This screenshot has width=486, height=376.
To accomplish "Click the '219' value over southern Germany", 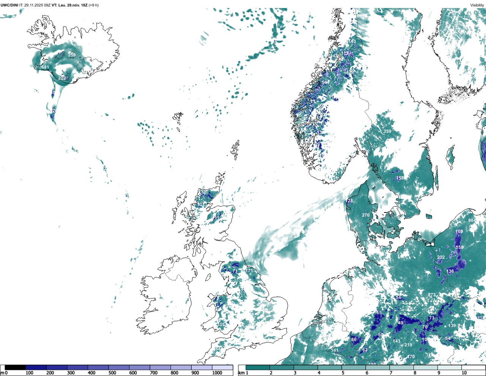I will pos(408,345).
